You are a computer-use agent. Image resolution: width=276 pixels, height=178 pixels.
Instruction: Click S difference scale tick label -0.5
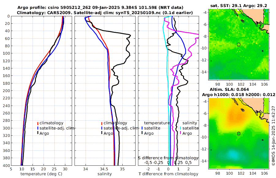click(148, 162)
